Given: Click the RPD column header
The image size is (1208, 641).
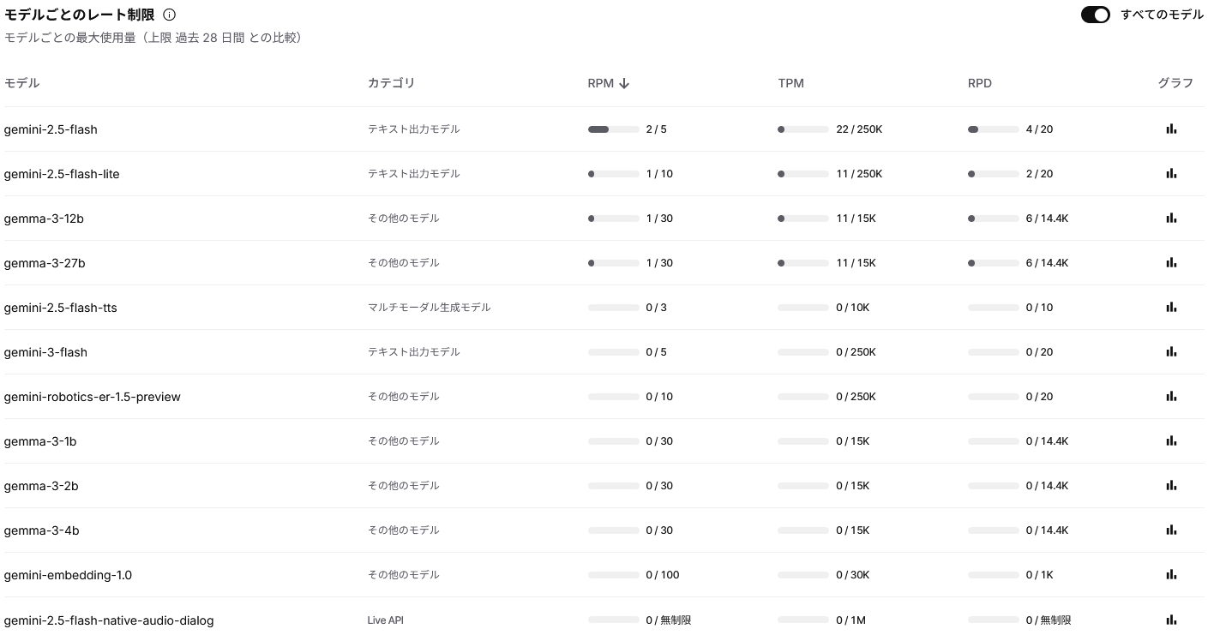Looking at the screenshot, I should point(979,83).
